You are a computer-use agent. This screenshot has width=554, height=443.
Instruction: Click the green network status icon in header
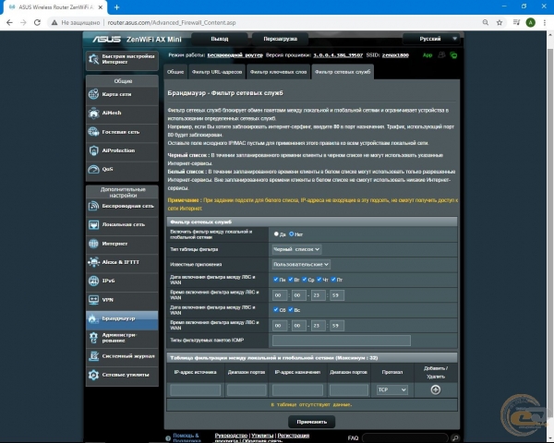(x=453, y=55)
